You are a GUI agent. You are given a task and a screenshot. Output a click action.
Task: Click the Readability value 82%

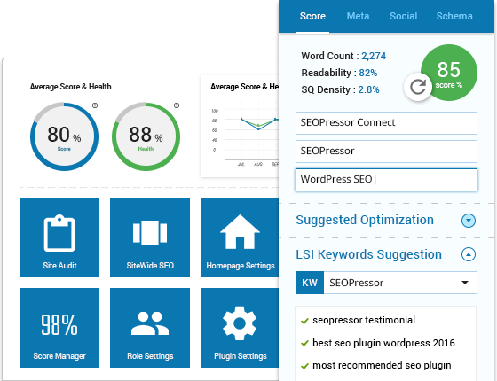tap(368, 73)
